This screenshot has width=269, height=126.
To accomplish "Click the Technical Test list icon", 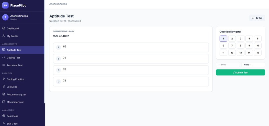I will pos(4,65).
